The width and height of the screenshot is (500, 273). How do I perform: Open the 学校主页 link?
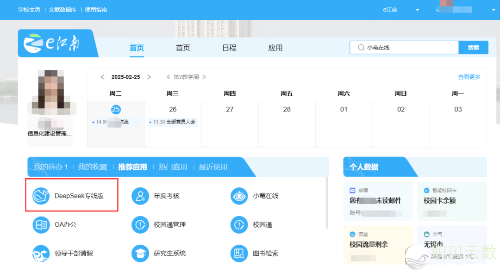pos(29,10)
